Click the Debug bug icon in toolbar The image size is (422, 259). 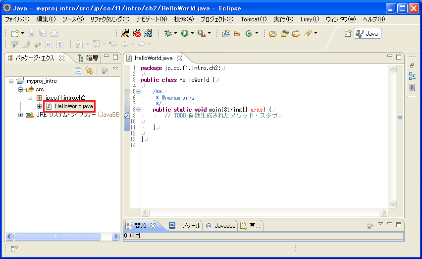coord(168,33)
